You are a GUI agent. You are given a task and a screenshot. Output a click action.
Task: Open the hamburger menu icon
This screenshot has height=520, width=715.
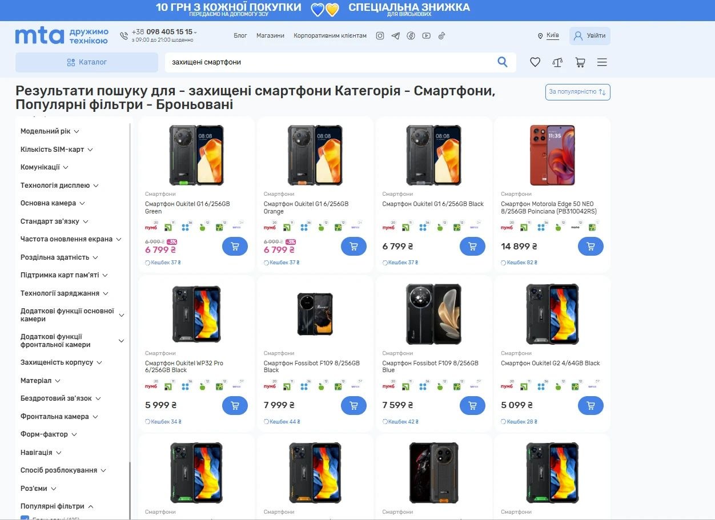point(602,62)
